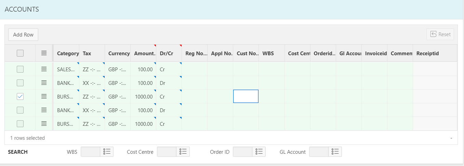Click the '1 rows selected' status text
Image resolution: width=464 pixels, height=166 pixels.
[27, 138]
